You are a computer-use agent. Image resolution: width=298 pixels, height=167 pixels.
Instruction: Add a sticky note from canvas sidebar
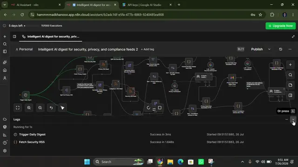(290, 85)
